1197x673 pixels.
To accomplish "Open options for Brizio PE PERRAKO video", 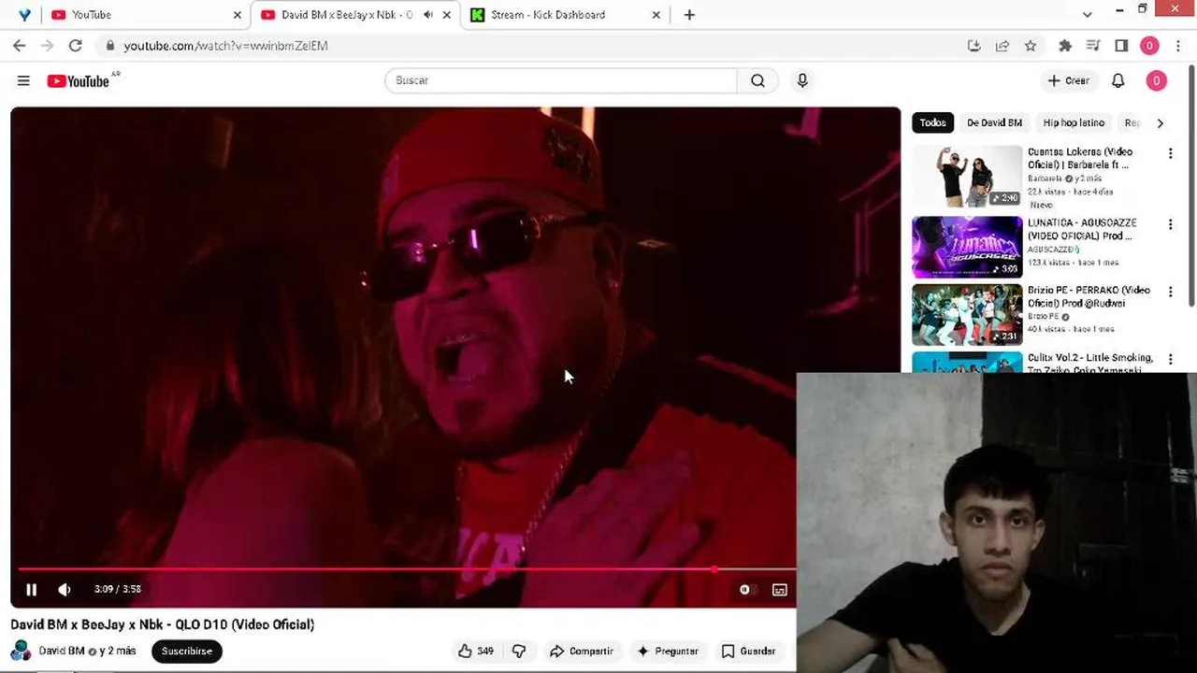I will (1170, 292).
